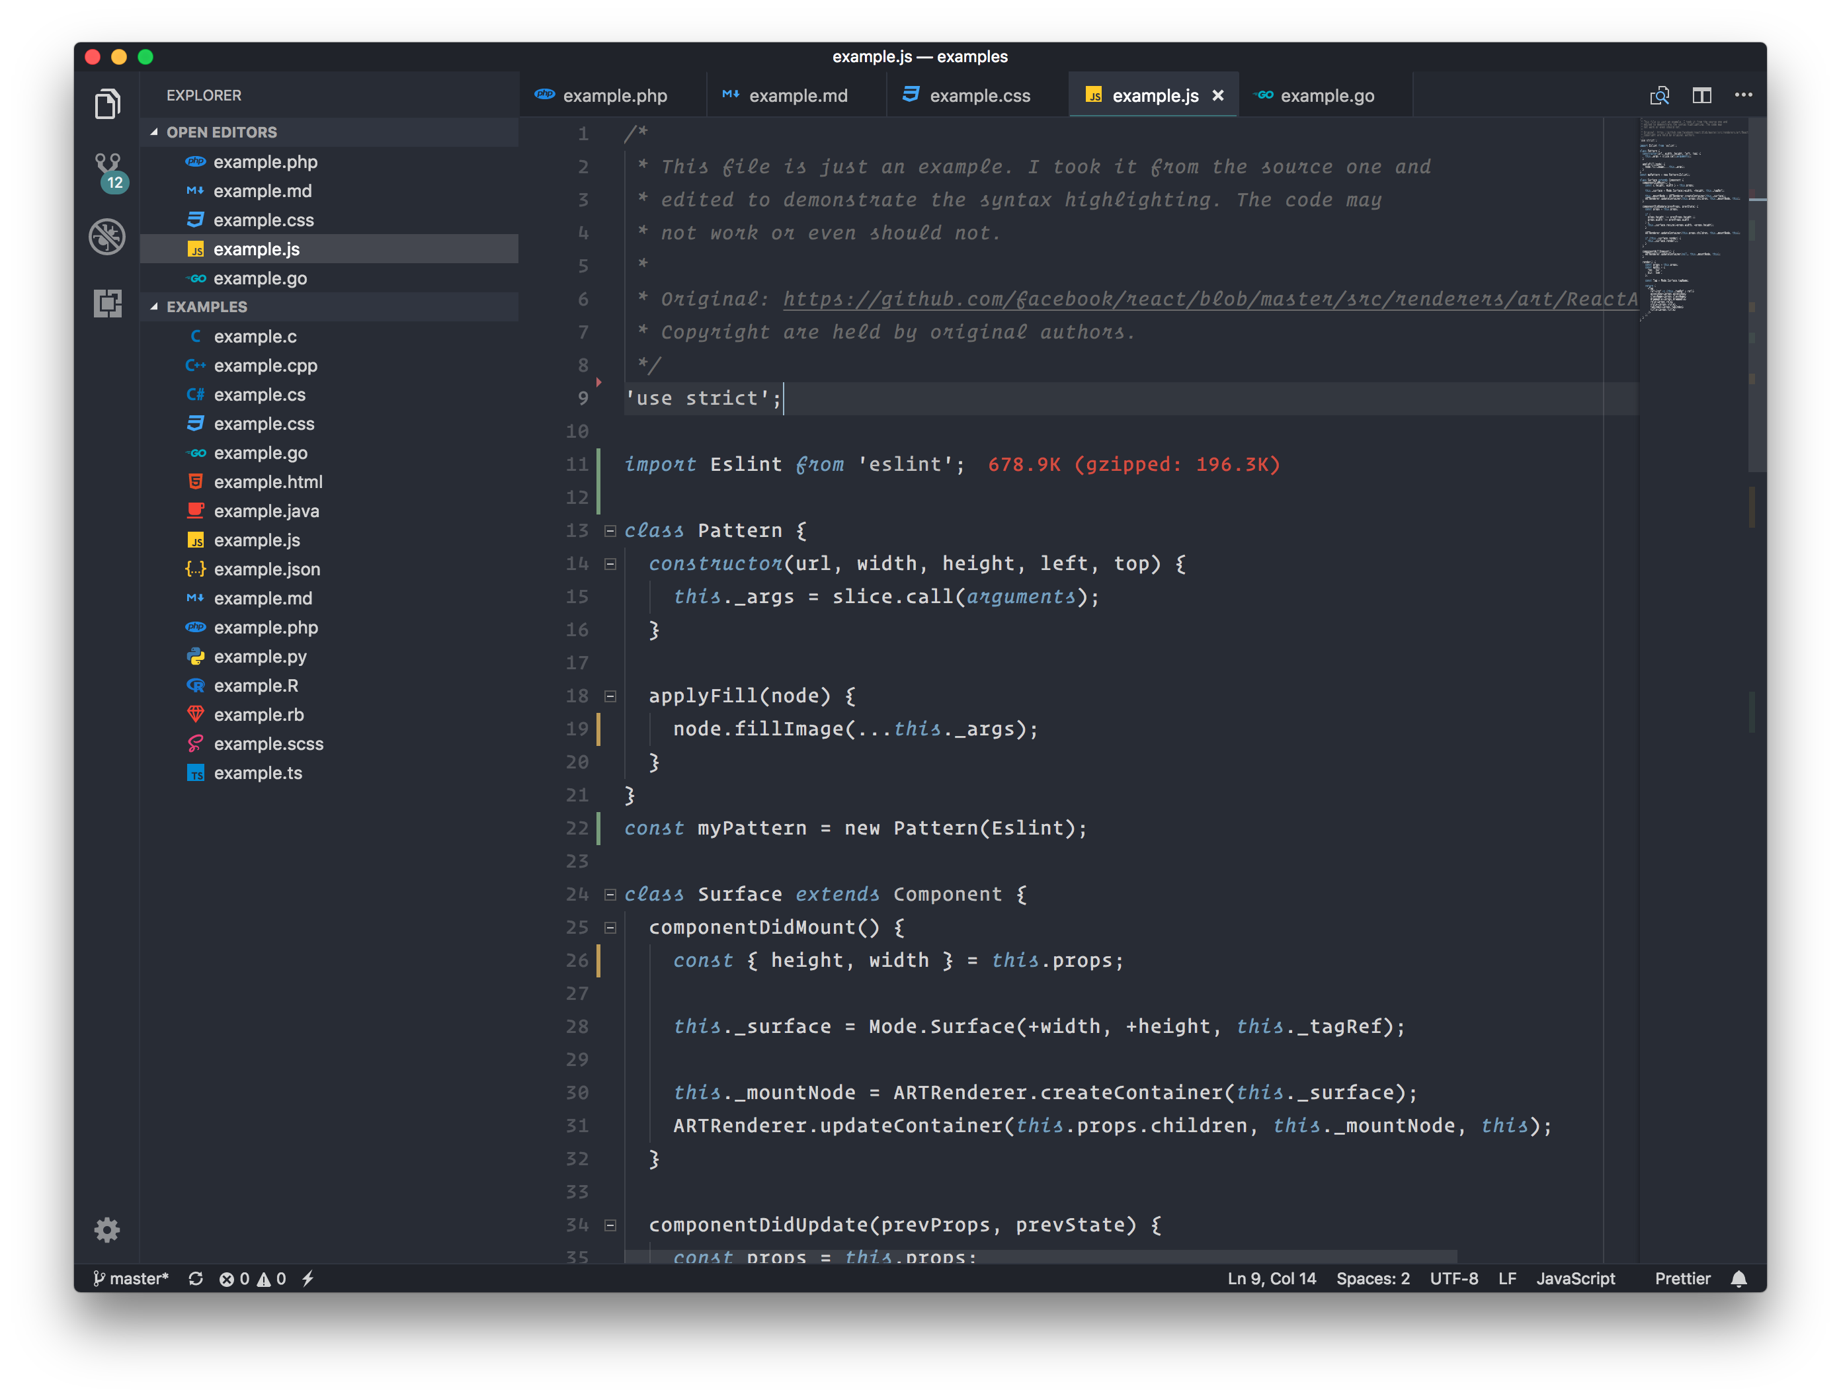Select the Prettier formatter icon in status bar
The image size is (1841, 1398).
pyautogui.click(x=1681, y=1278)
